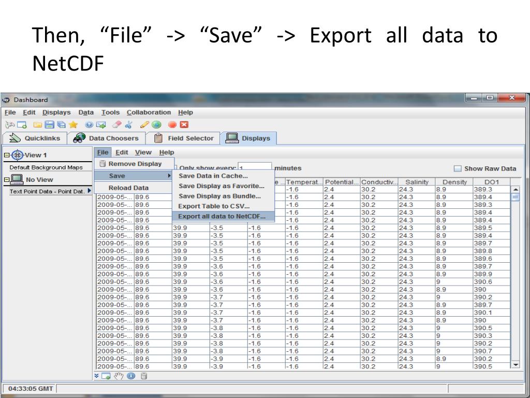This screenshot has width=530, height=398.
Task: Expand the double-chevron arrow below the table
Action: (97, 375)
